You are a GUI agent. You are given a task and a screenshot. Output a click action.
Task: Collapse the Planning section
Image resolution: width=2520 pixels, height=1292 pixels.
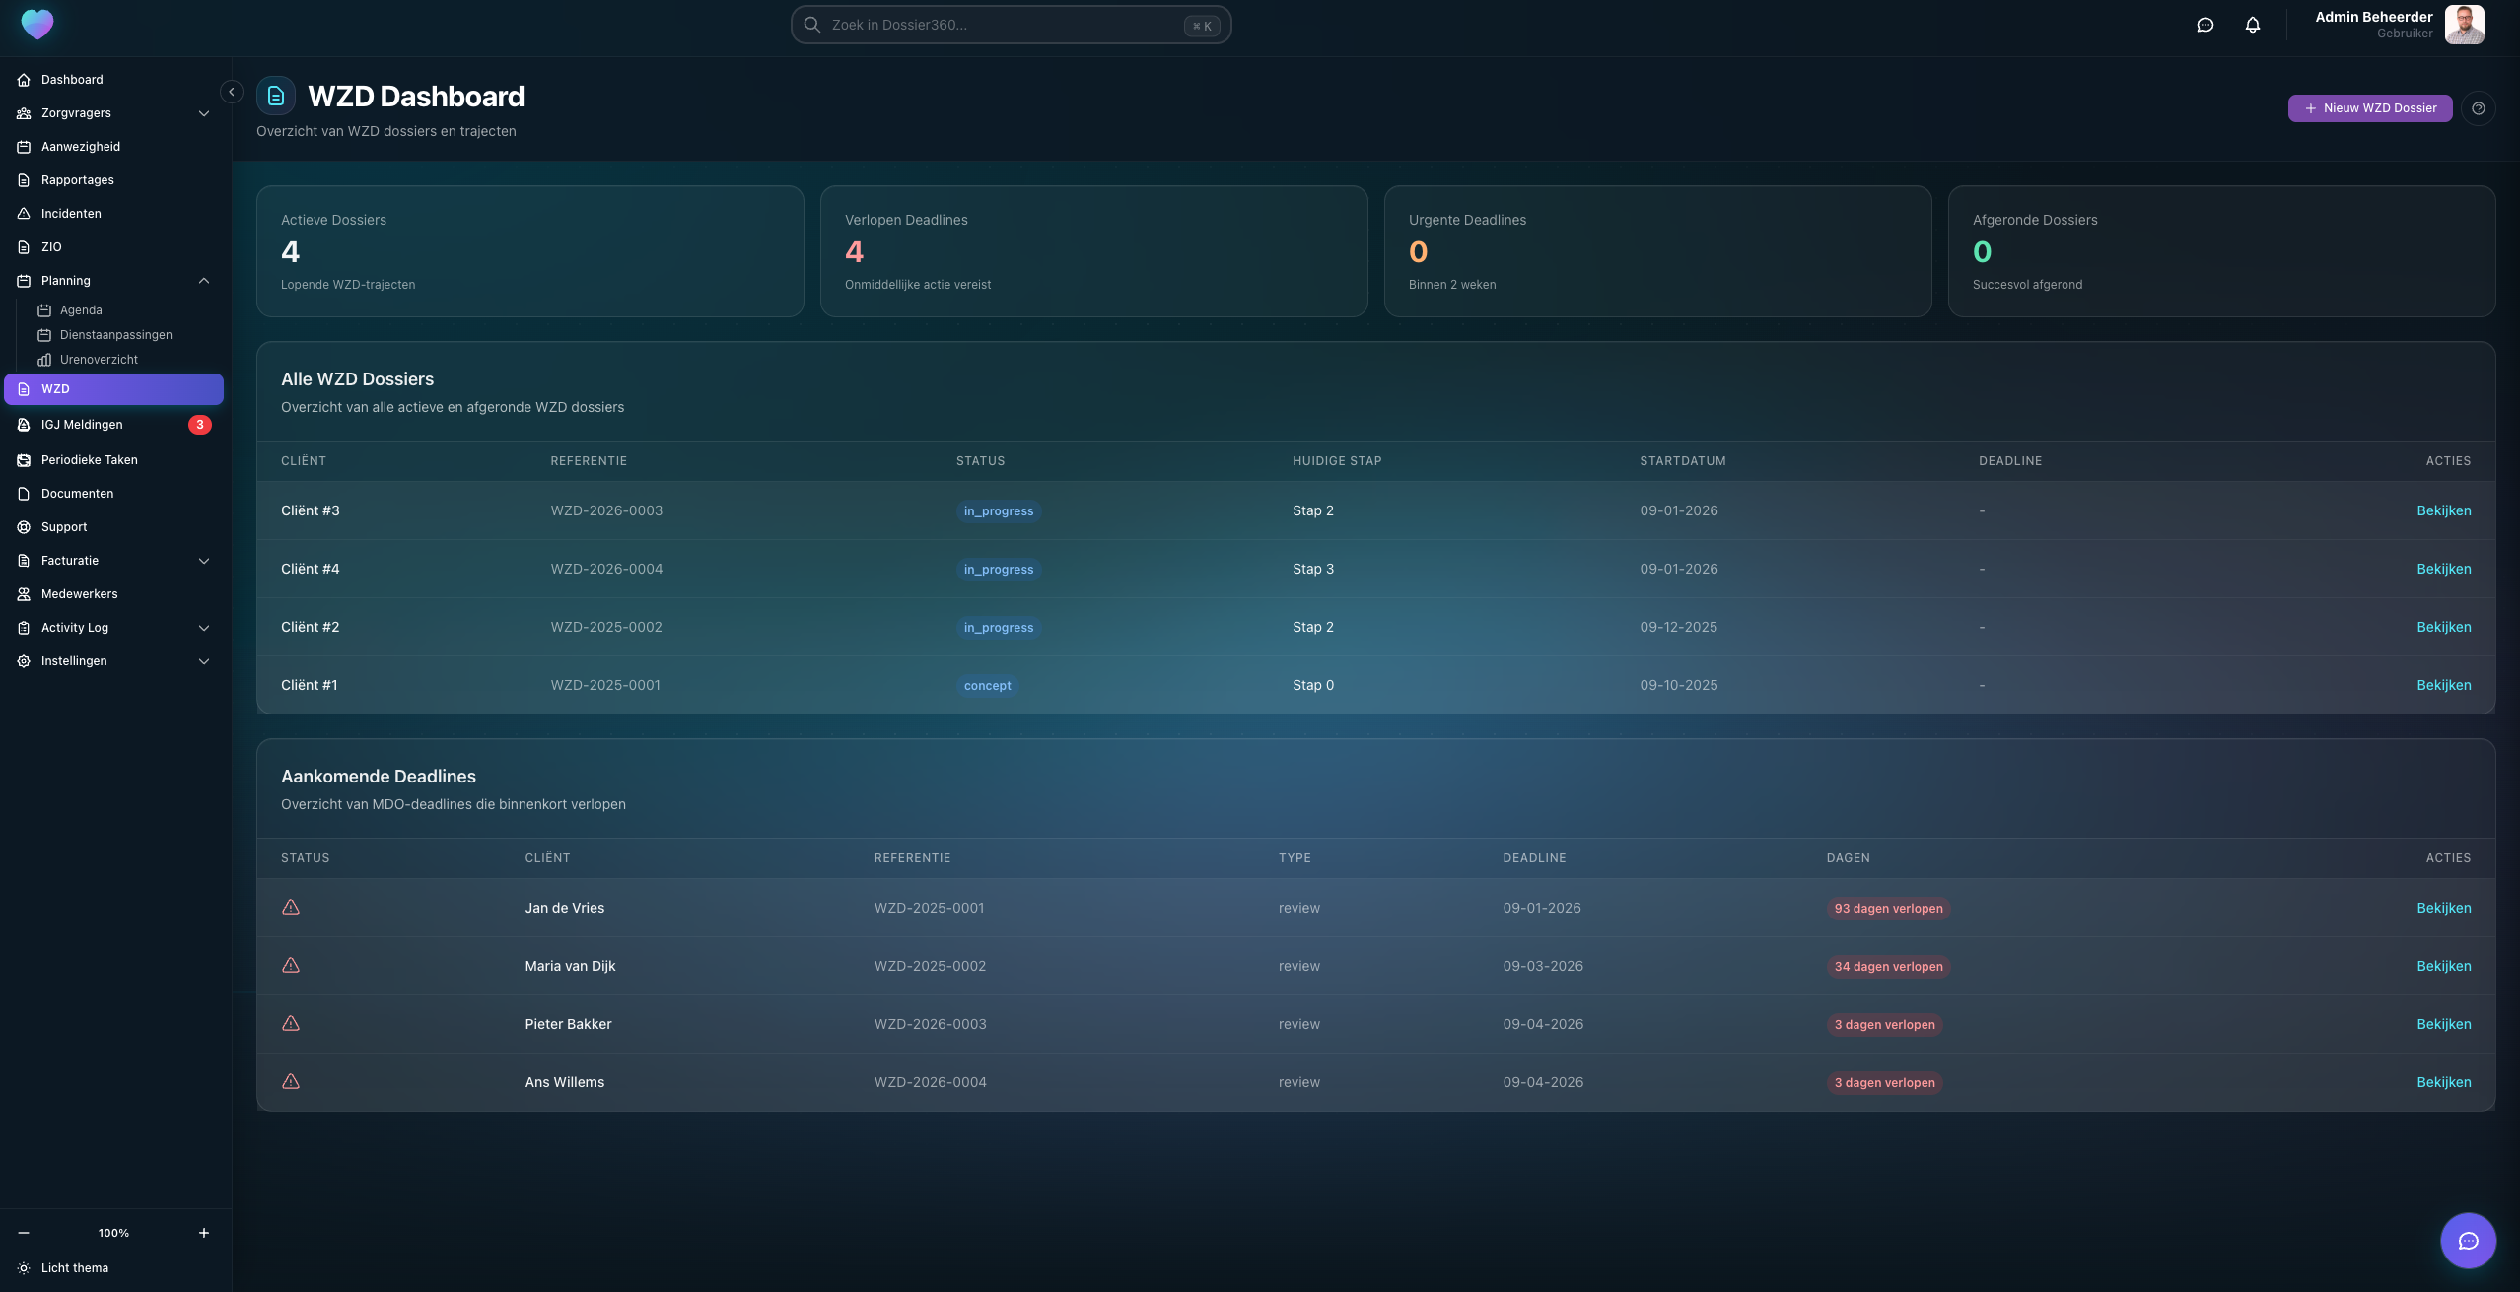[x=204, y=280]
